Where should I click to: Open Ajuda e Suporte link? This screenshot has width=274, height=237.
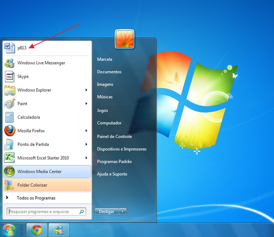tap(112, 174)
